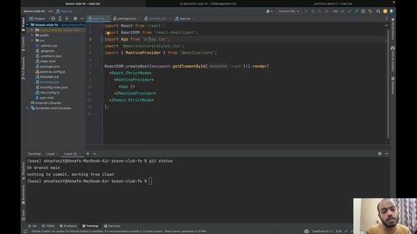Fold the React.StrictMode block in the gutter
The height and width of the screenshot is (234, 417).
click(x=102, y=73)
